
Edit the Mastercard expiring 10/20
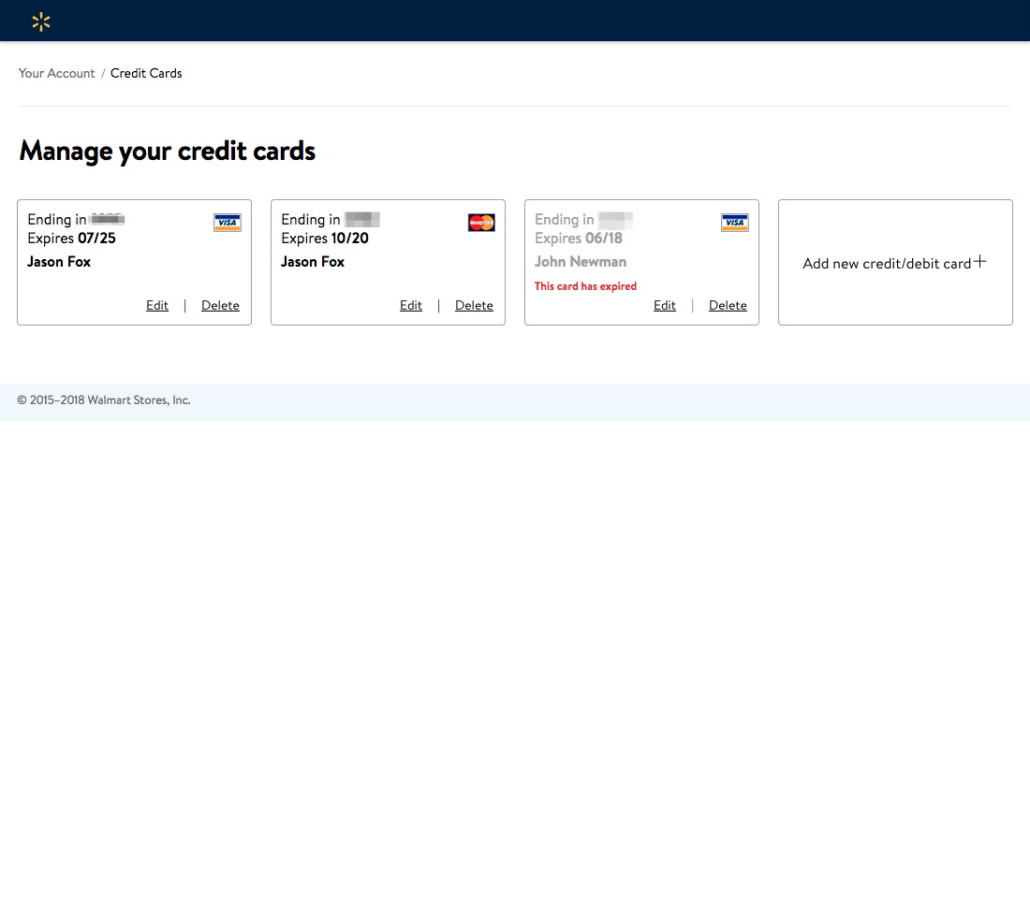pyautogui.click(x=410, y=305)
